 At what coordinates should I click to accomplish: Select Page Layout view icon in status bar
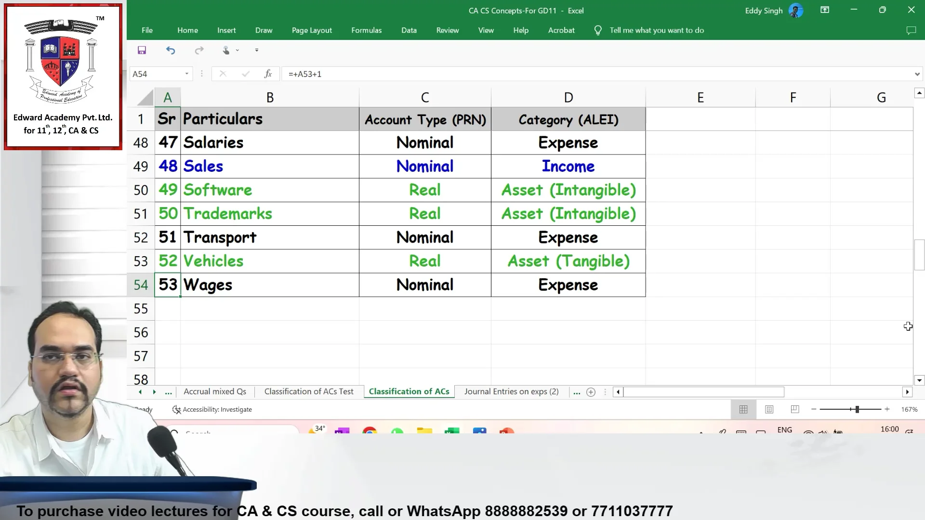pyautogui.click(x=769, y=409)
